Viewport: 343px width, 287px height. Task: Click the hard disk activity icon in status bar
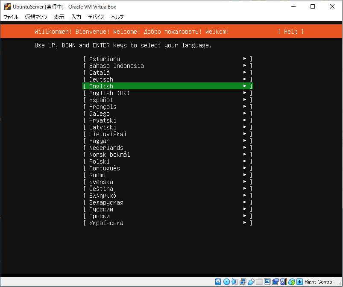point(218,282)
